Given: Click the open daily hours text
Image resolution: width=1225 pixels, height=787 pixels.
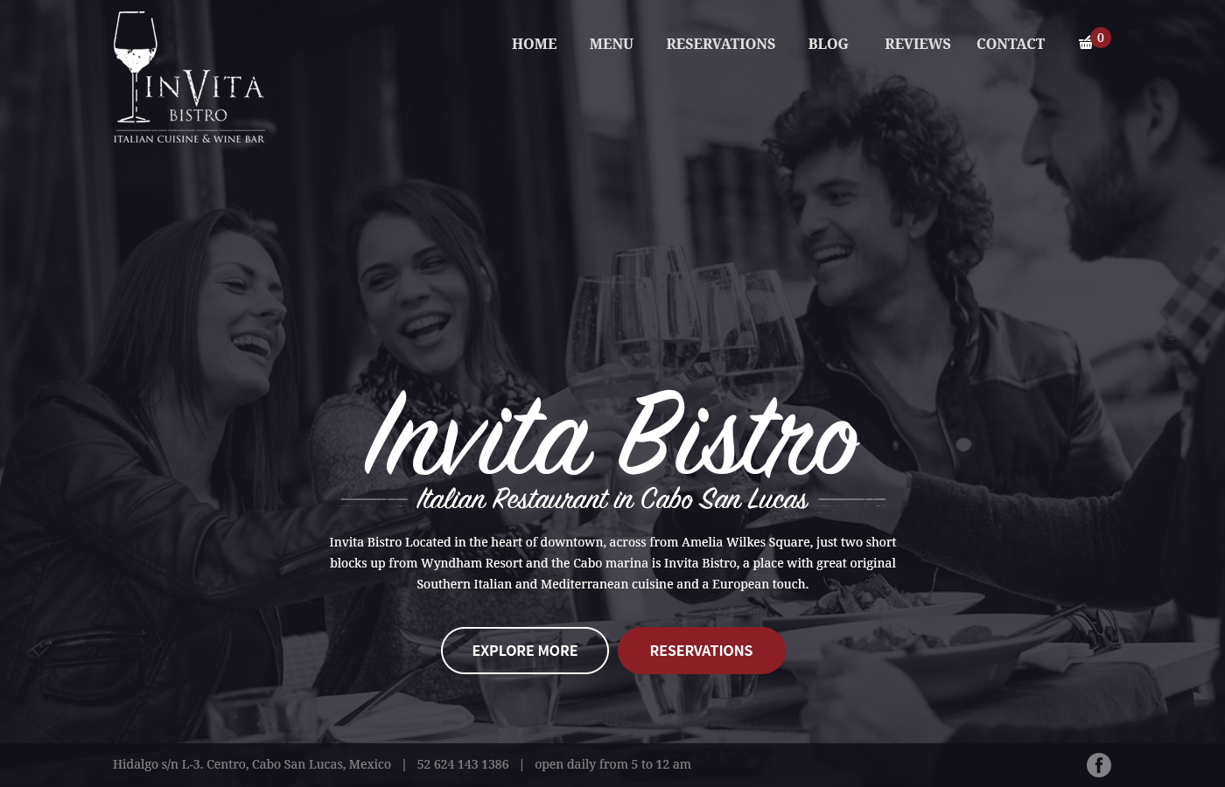Looking at the screenshot, I should click(612, 764).
